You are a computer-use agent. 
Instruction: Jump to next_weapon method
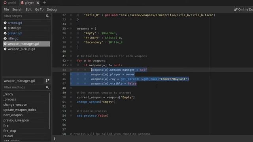[x=13, y=115]
